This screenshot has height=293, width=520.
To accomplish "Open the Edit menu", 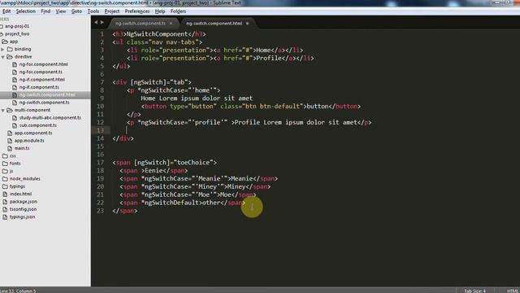I will point(6,11).
